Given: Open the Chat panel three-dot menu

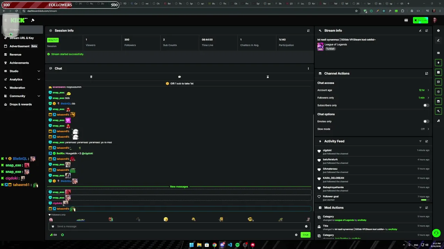Looking at the screenshot, I should tap(308, 68).
